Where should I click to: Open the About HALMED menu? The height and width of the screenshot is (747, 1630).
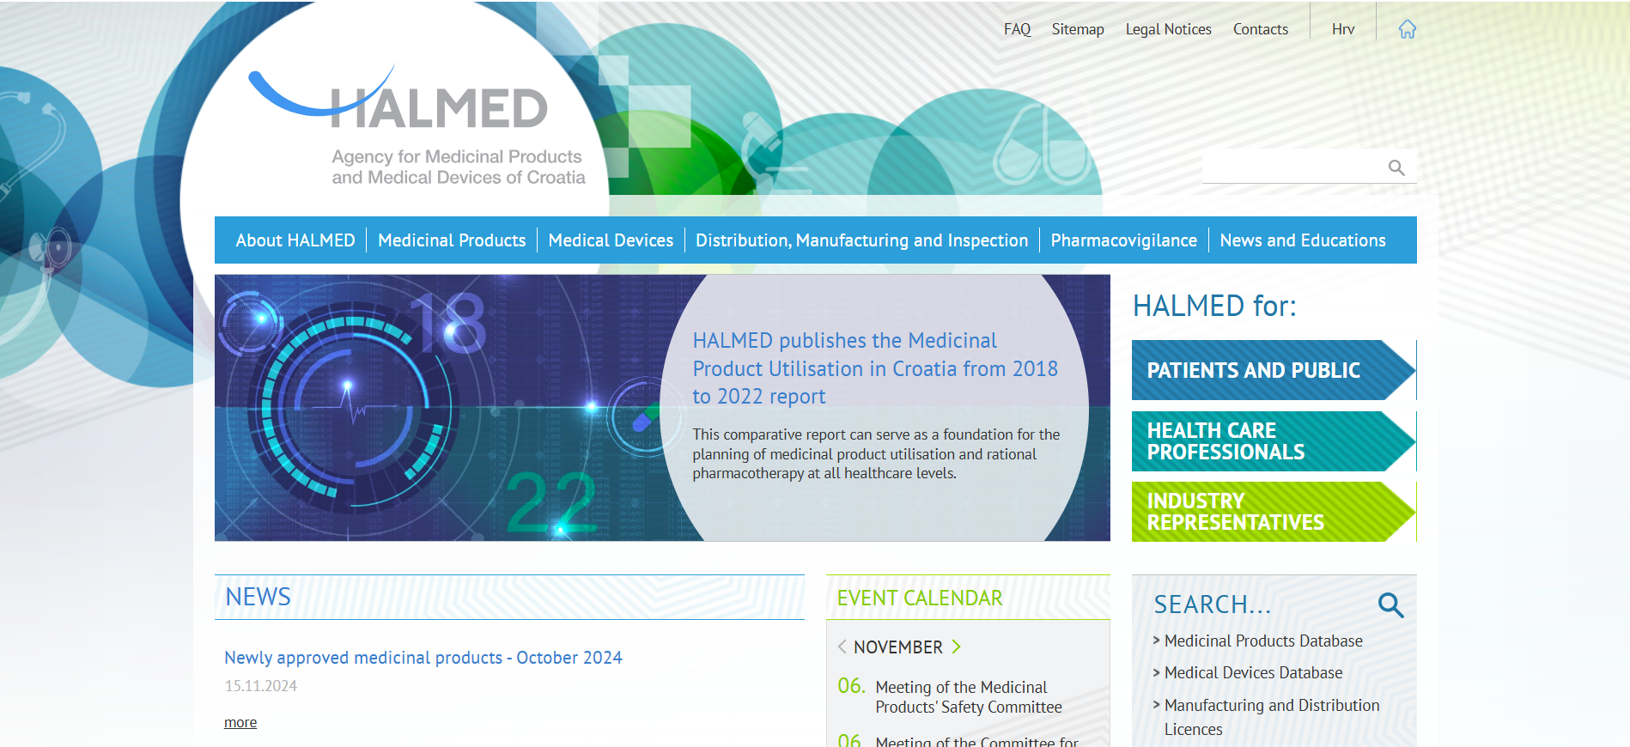click(295, 240)
